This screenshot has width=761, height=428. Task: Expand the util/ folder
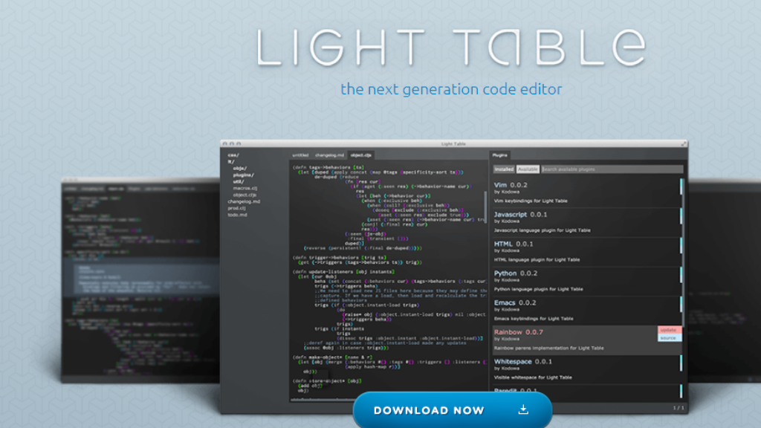tap(239, 181)
